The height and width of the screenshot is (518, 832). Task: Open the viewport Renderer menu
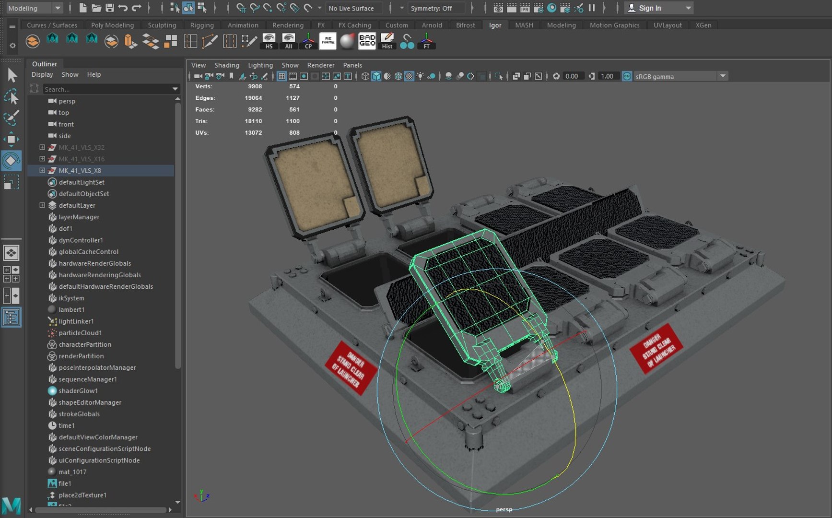coord(321,65)
